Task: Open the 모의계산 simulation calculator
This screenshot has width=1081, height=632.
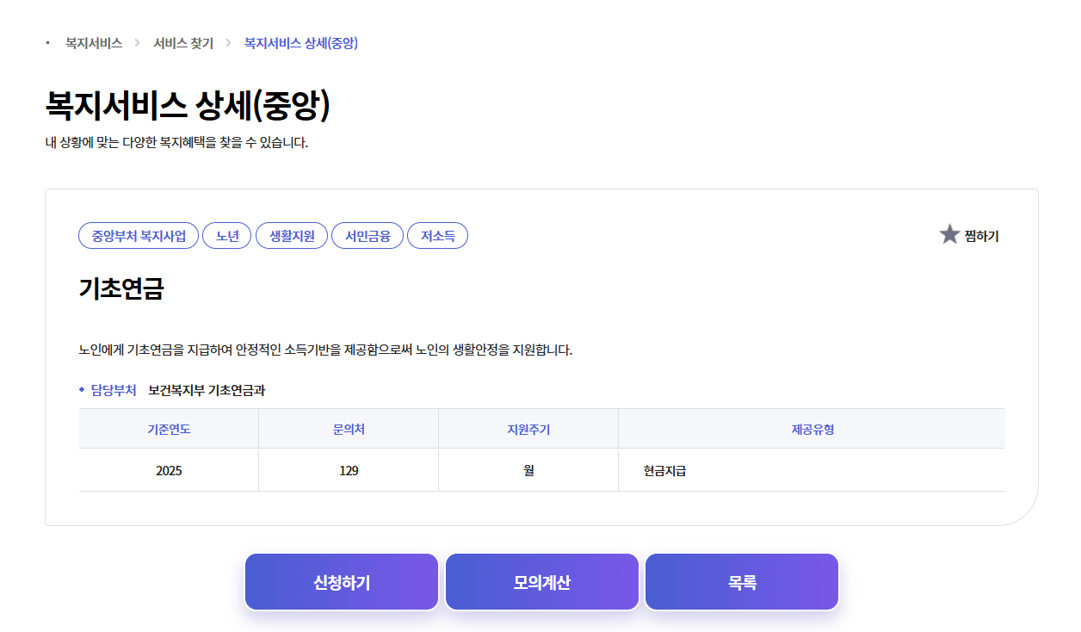Action: coord(541,581)
